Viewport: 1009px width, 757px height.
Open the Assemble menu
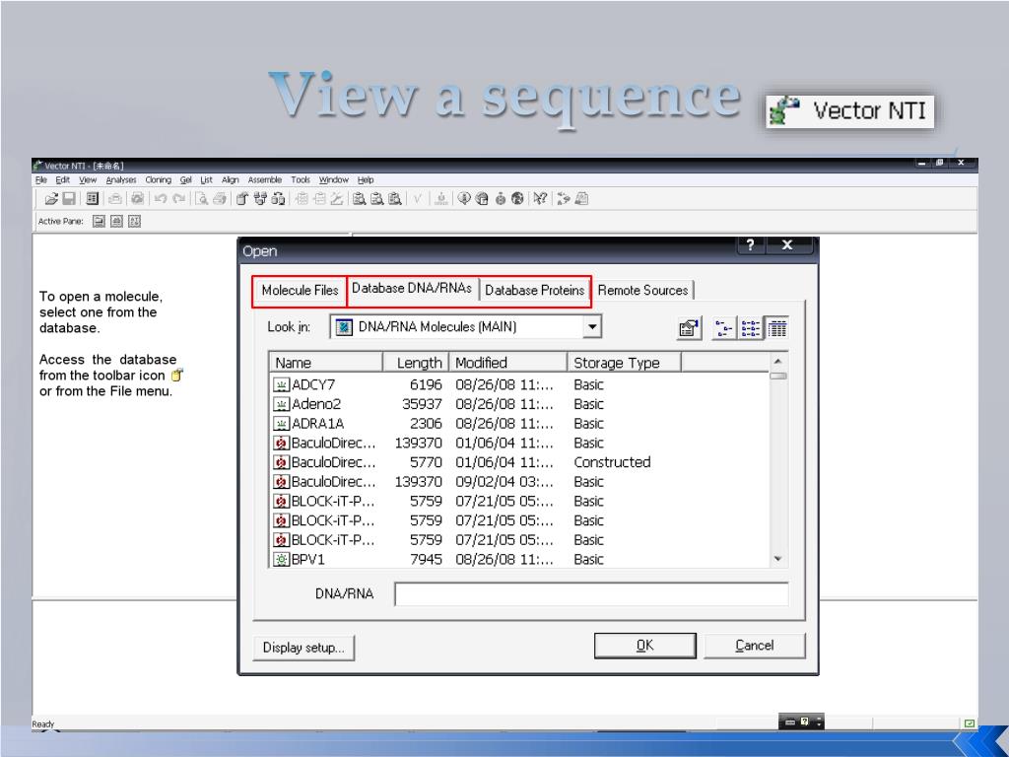(x=265, y=180)
